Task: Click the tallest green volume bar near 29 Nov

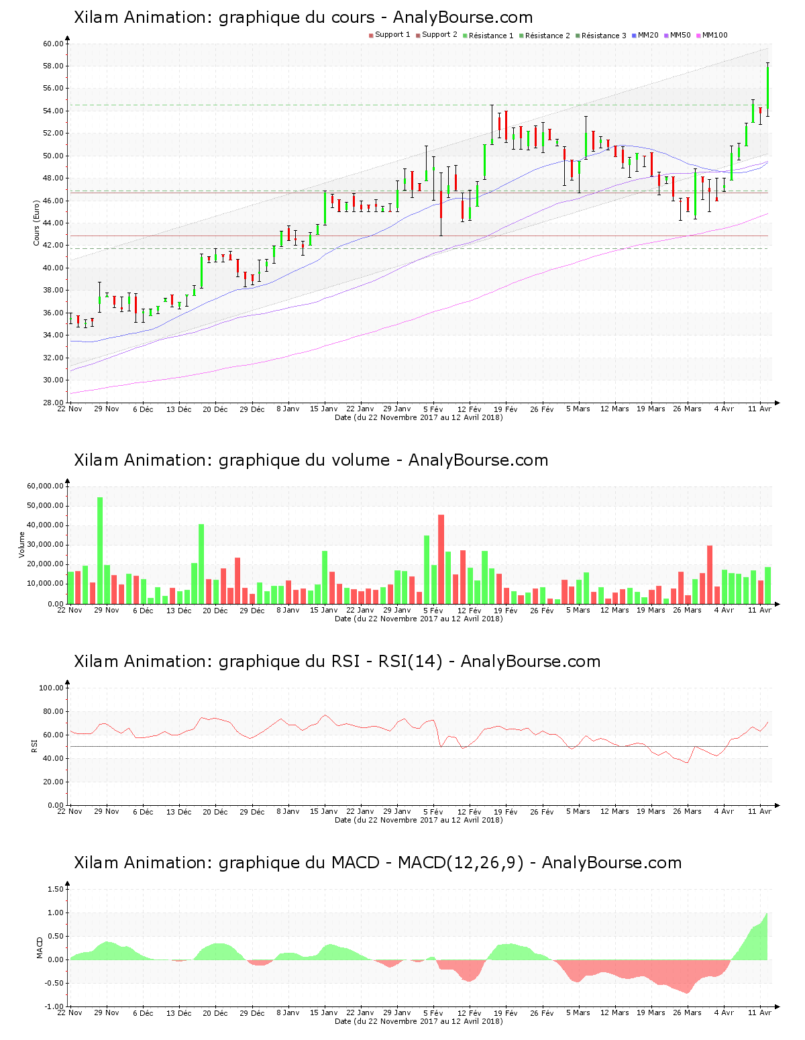Action: [100, 550]
